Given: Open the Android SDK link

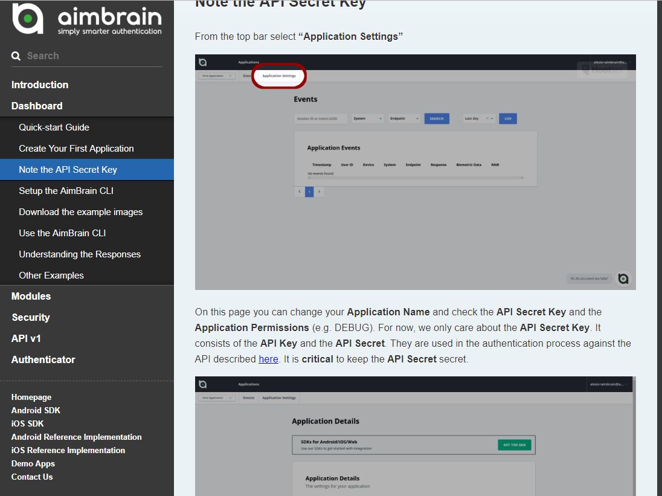Looking at the screenshot, I should point(36,410).
